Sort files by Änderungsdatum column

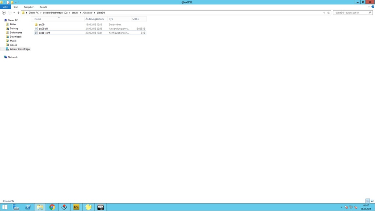point(94,19)
